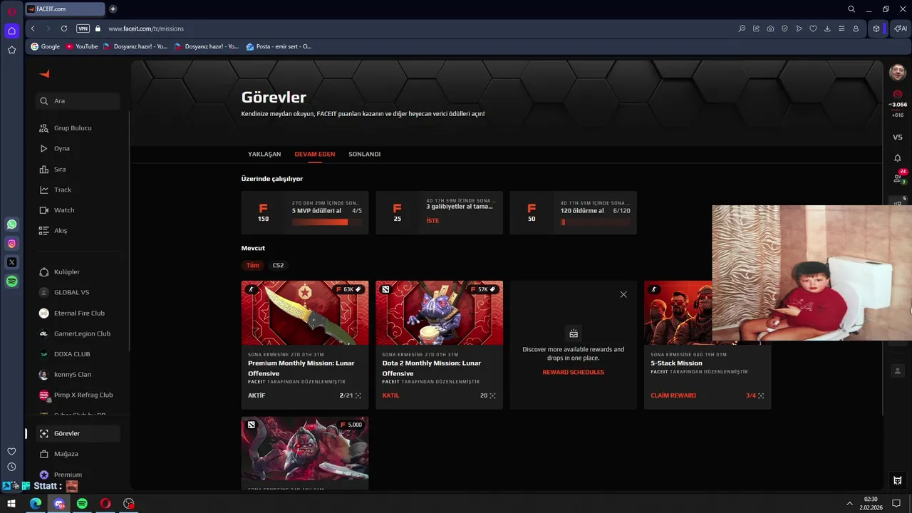Open WhatsApp in the Opera sidebar
912x513 pixels.
coord(11,224)
